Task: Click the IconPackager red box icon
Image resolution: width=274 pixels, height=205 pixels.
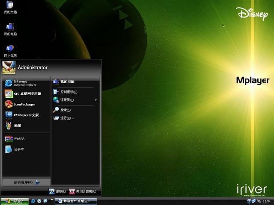Action: (x=9, y=104)
